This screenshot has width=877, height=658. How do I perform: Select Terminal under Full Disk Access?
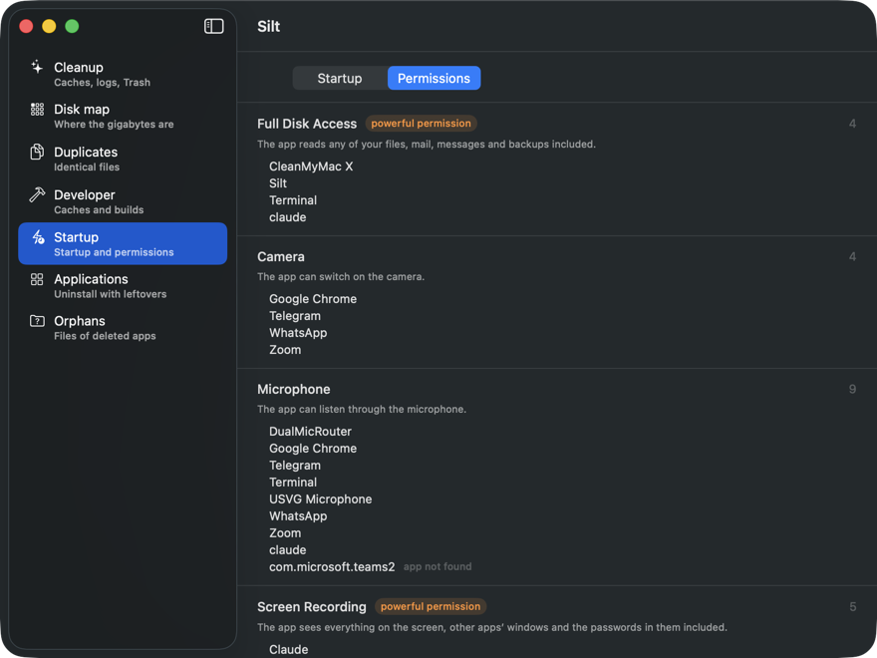(293, 199)
